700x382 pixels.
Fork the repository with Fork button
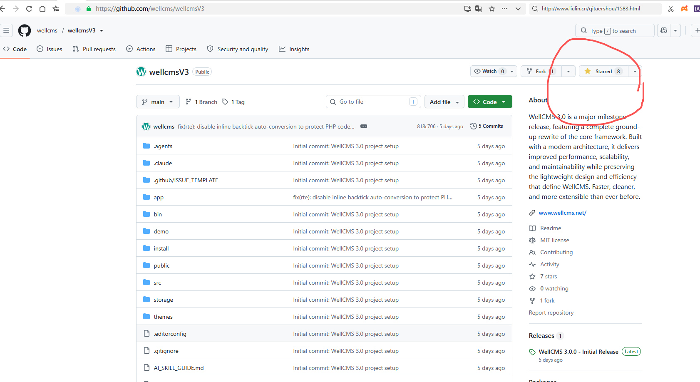(541, 71)
